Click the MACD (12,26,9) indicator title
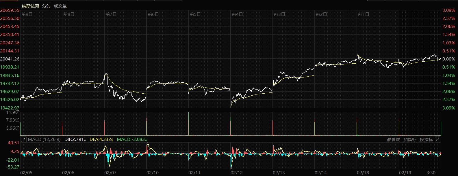458x176 pixels. click(44, 139)
